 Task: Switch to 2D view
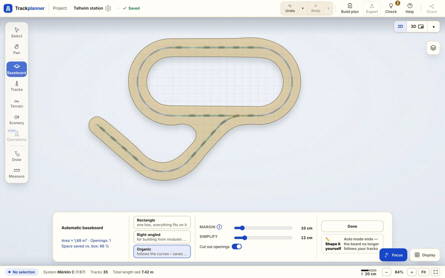click(400, 27)
